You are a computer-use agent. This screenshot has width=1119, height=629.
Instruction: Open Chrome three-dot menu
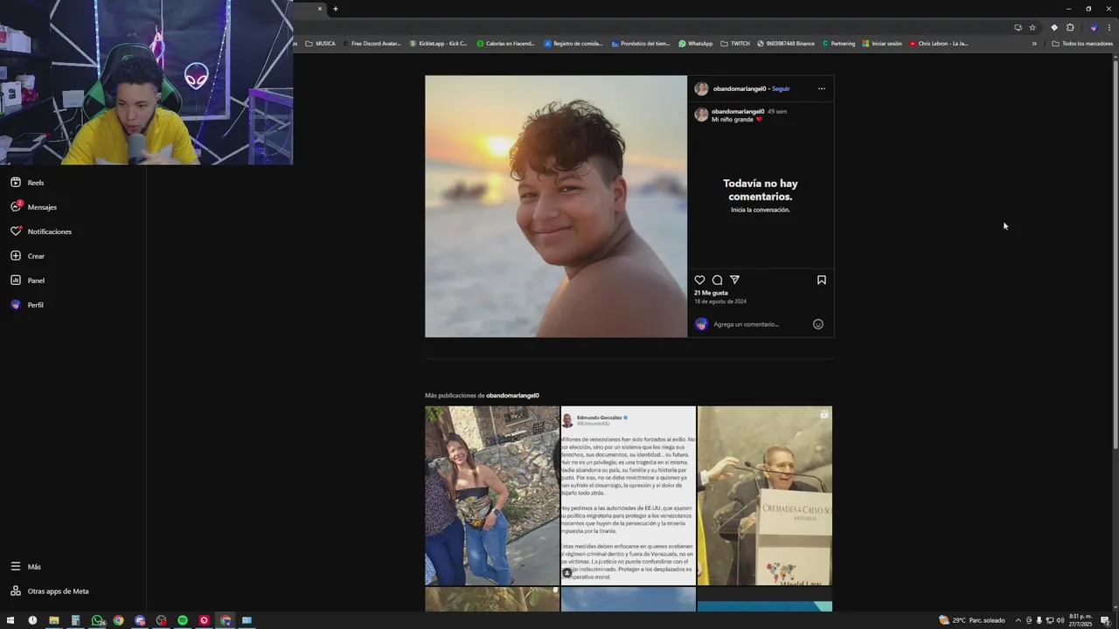coord(1109,27)
